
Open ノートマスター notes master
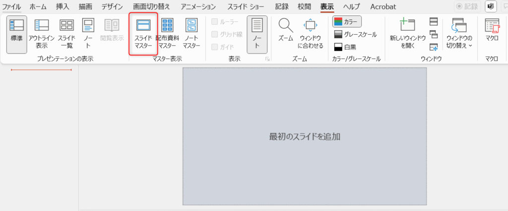coord(191,34)
